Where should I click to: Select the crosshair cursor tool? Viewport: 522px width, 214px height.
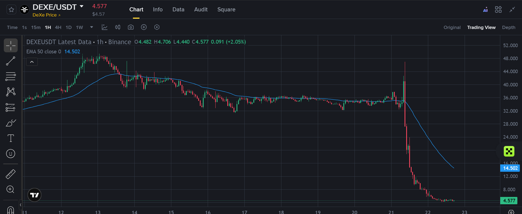[11, 45]
